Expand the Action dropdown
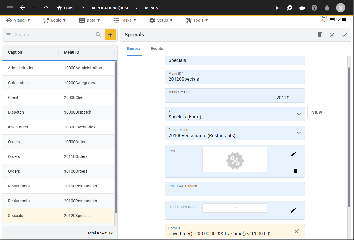 click(x=299, y=114)
